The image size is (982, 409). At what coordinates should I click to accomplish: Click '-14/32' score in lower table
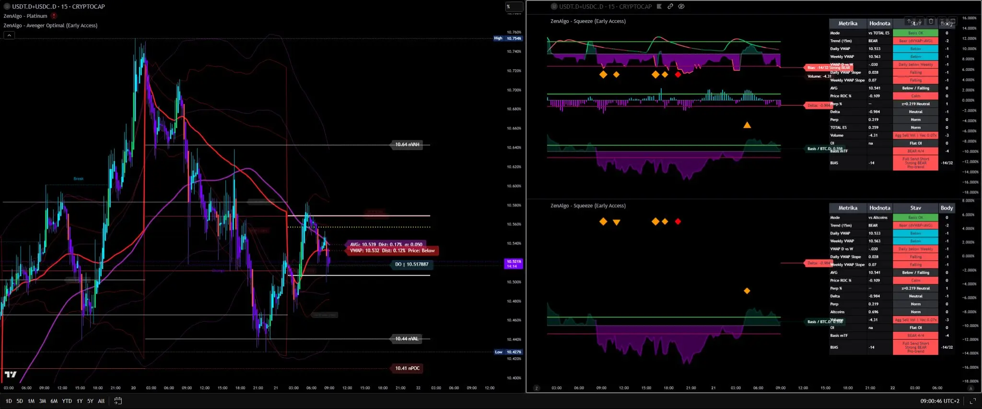click(x=947, y=348)
